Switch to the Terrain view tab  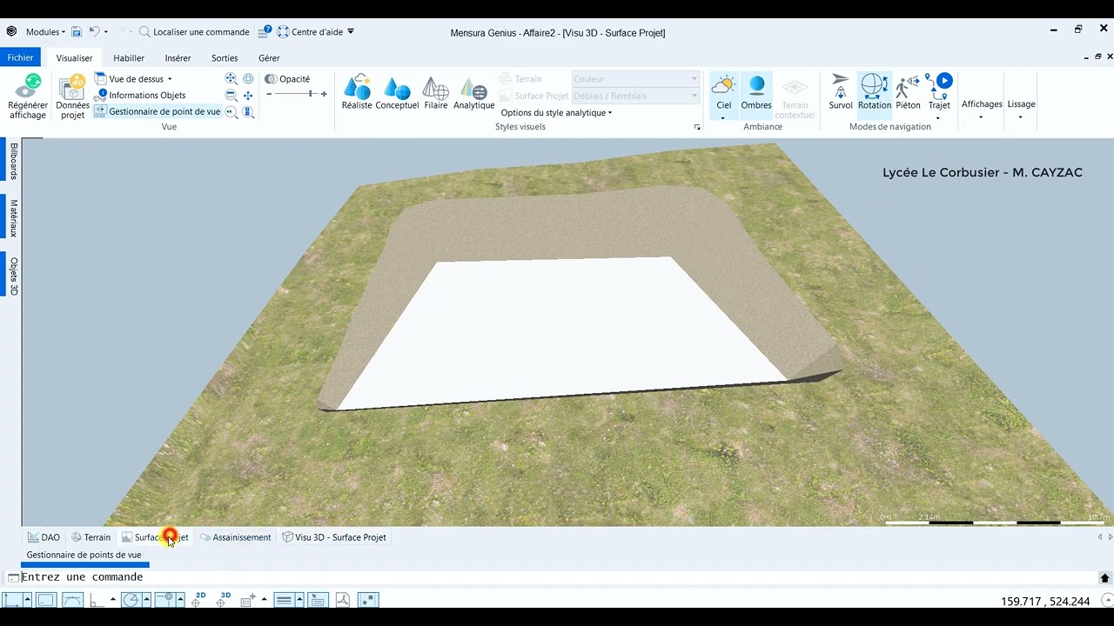91,537
